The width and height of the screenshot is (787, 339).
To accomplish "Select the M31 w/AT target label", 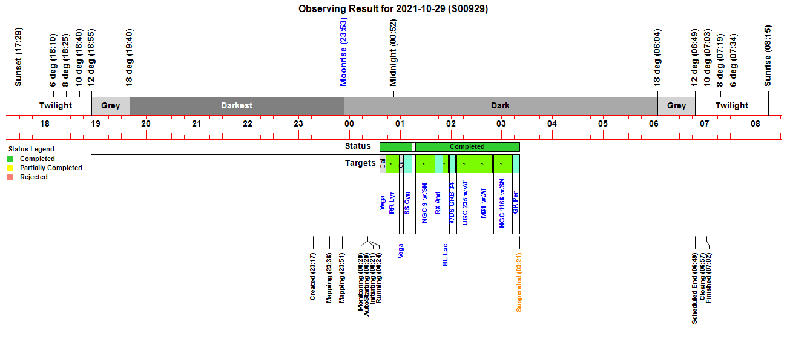I will [x=483, y=203].
